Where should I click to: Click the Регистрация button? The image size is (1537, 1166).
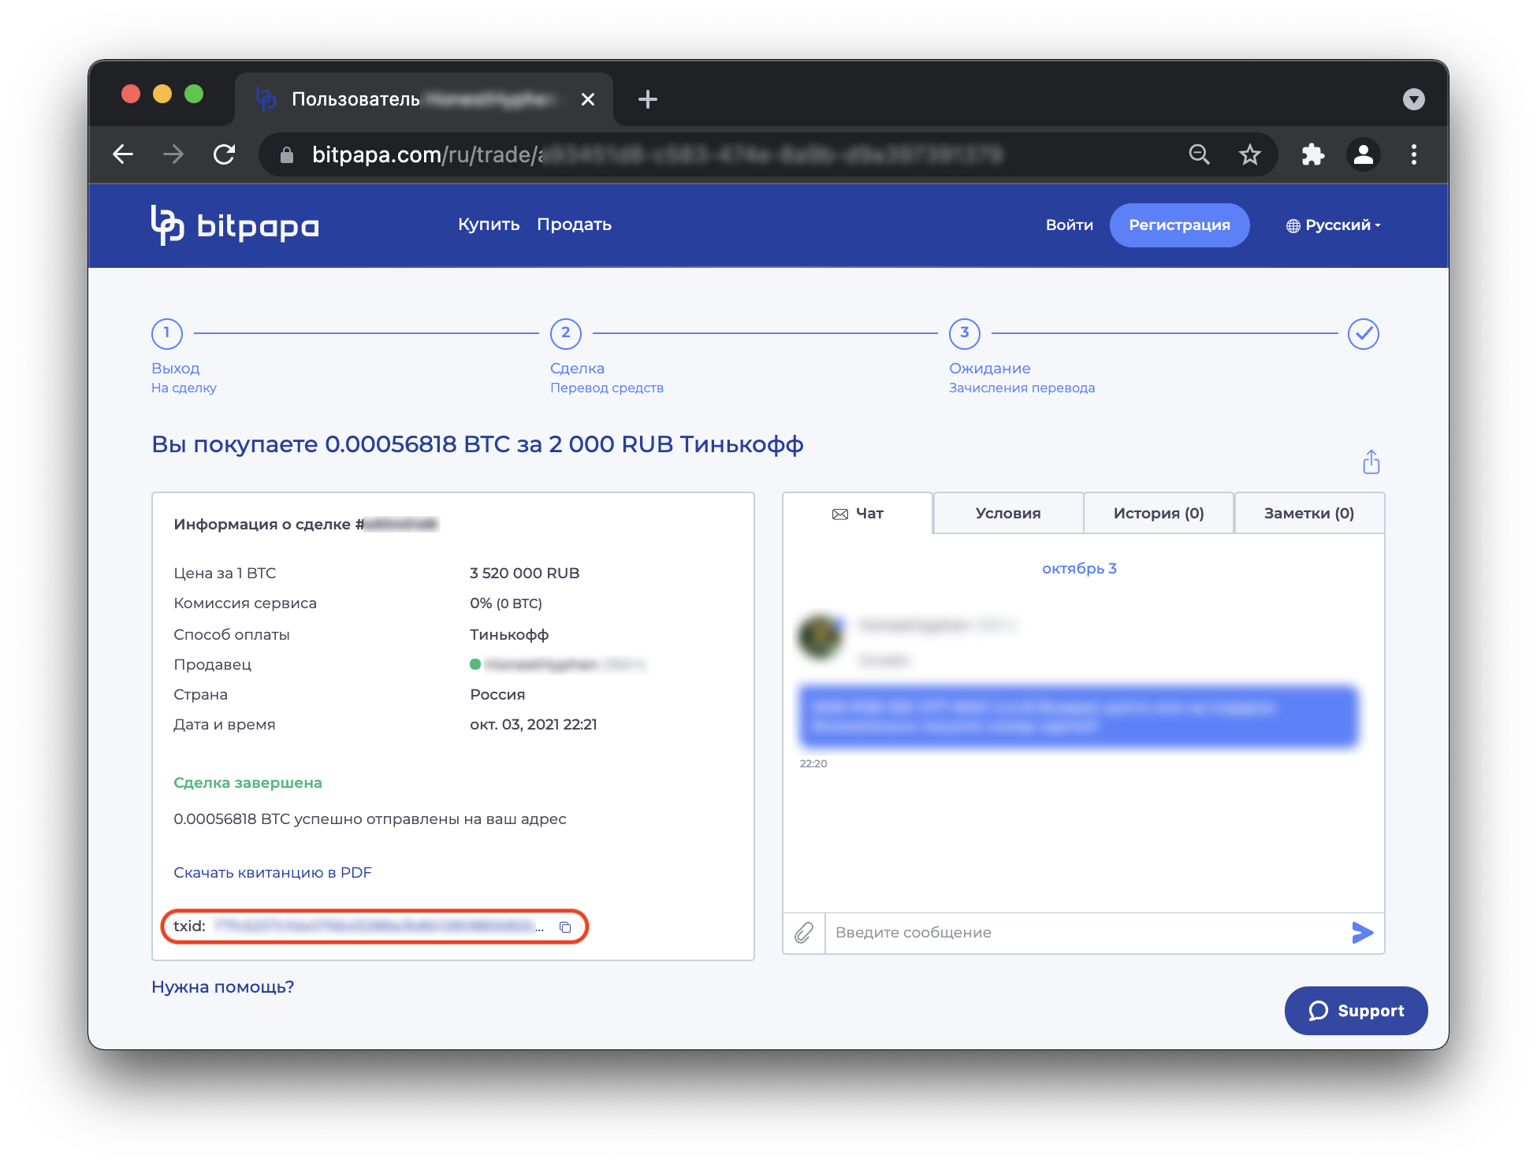click(x=1179, y=225)
